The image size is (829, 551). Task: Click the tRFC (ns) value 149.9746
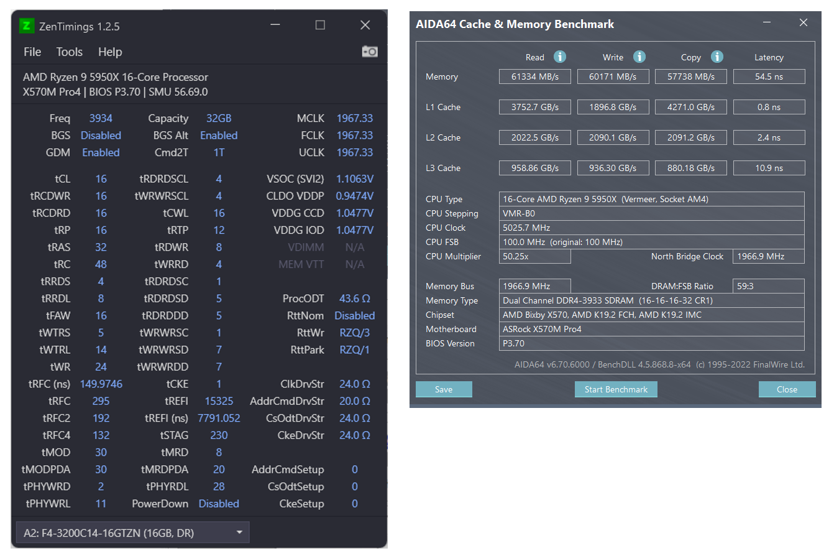coord(101,384)
